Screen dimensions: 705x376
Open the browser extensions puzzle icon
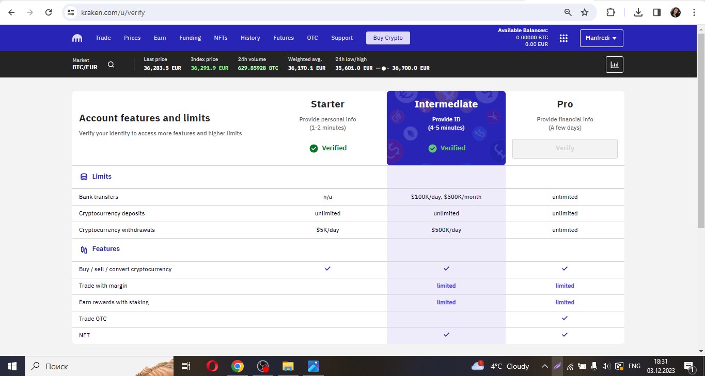(x=610, y=12)
